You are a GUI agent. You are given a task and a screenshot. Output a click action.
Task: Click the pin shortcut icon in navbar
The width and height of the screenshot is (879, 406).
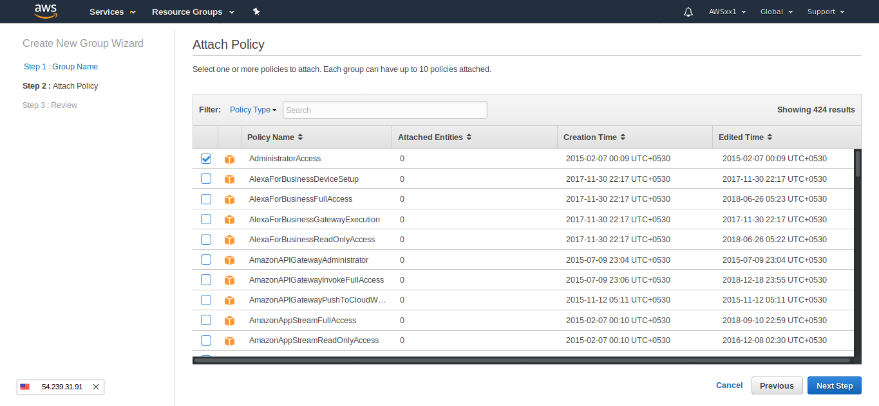(x=256, y=12)
